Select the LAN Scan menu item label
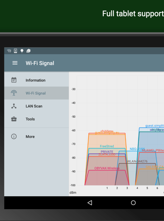The image size is (164, 221). (x=34, y=106)
